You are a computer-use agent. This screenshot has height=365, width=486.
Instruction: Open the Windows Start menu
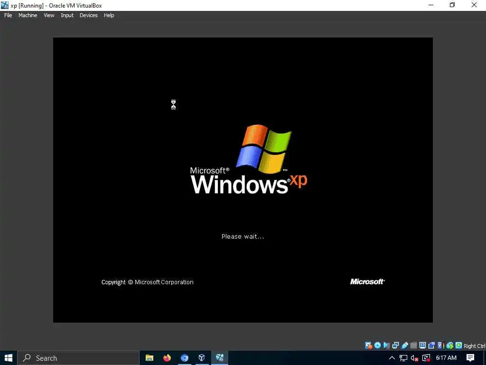tap(9, 358)
